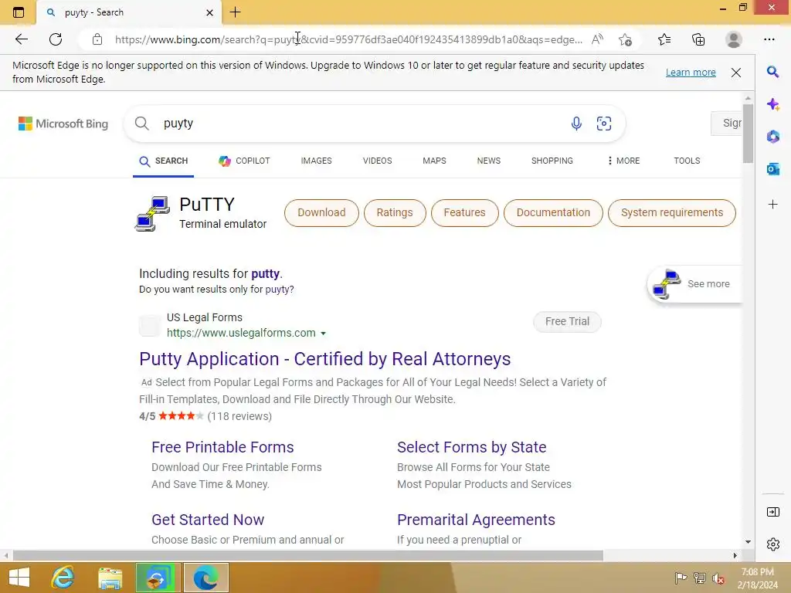Click the Free Trial button

point(567,322)
